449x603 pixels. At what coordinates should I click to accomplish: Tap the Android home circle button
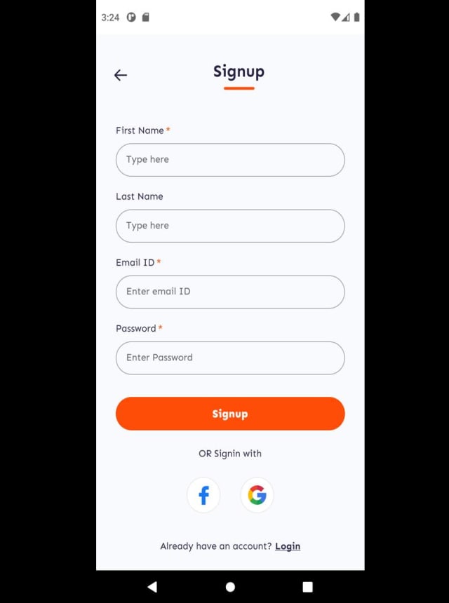(x=230, y=587)
